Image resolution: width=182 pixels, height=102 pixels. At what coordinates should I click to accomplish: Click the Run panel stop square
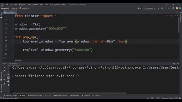click(x=5, y=75)
